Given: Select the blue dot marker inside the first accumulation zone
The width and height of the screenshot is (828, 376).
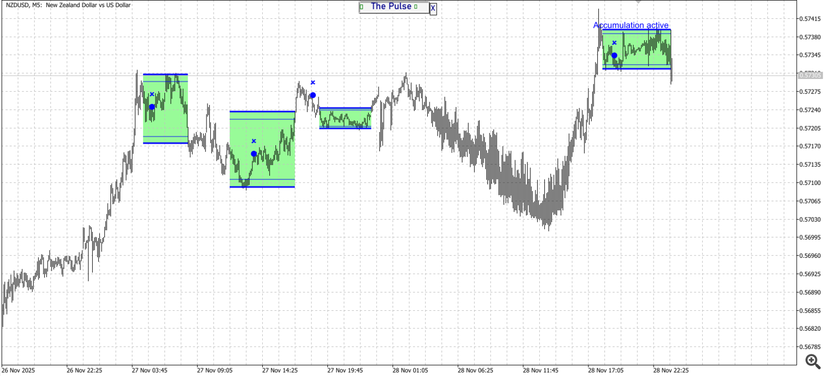Looking at the screenshot, I should click(x=151, y=106).
